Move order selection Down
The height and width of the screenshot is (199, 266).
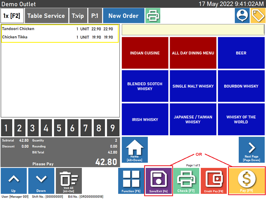[x=41, y=181]
